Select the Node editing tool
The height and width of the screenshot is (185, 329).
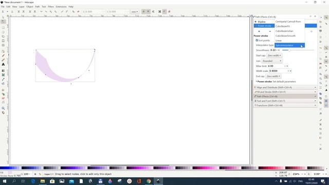(x=3, y=22)
